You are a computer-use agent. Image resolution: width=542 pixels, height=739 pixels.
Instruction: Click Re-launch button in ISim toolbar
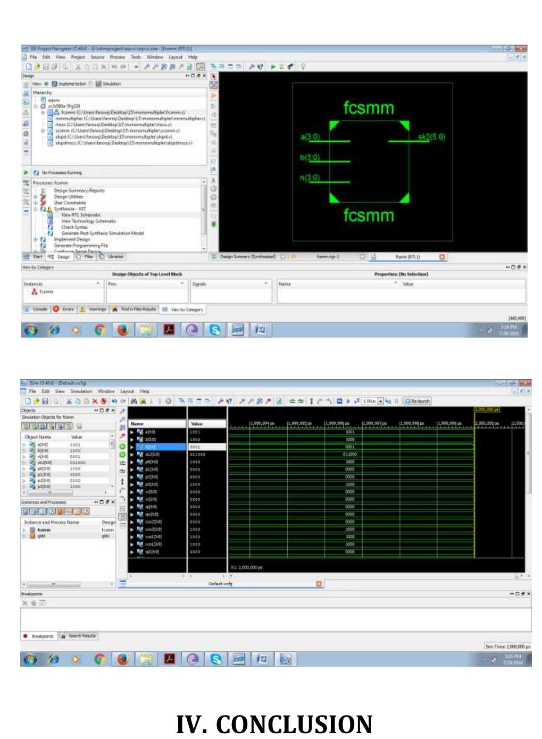pos(417,401)
